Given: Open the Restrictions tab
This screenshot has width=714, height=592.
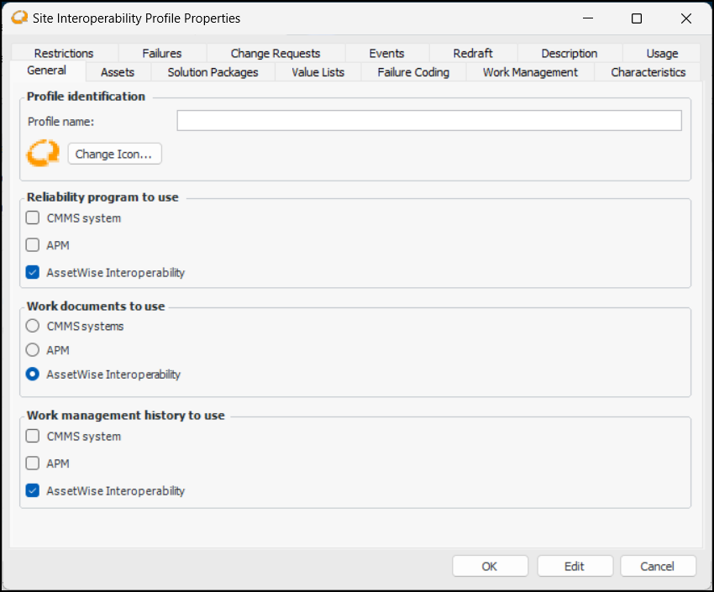Looking at the screenshot, I should [x=64, y=53].
